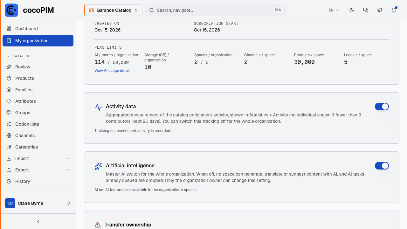Open the Garance Catalog space selector

coord(113,10)
